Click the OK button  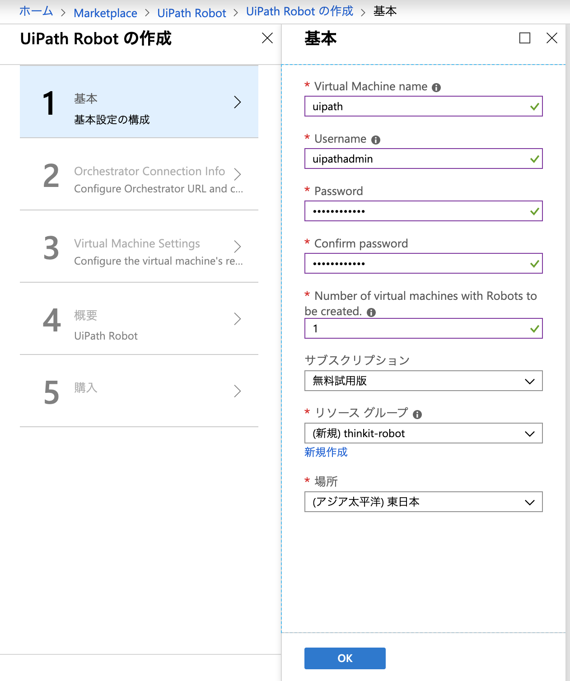(345, 658)
